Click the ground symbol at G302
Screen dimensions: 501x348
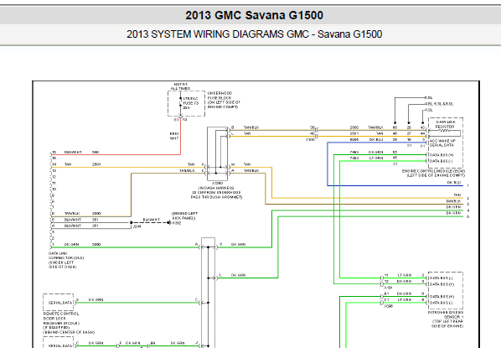click(x=169, y=222)
